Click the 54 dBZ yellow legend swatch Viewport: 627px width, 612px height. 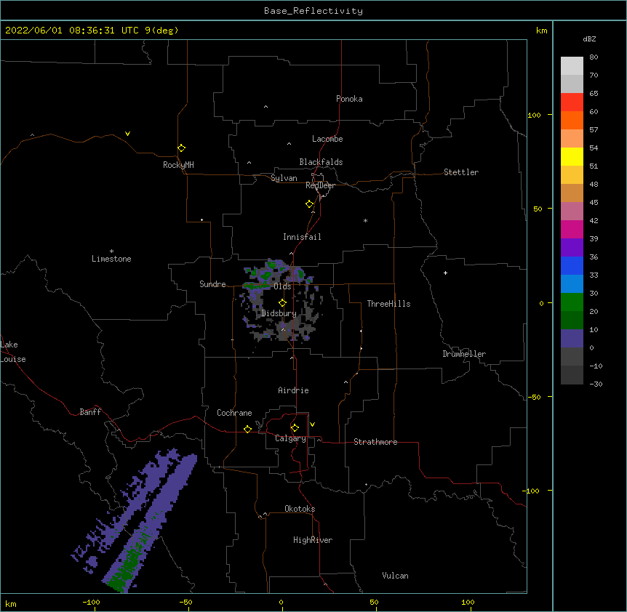(x=572, y=156)
